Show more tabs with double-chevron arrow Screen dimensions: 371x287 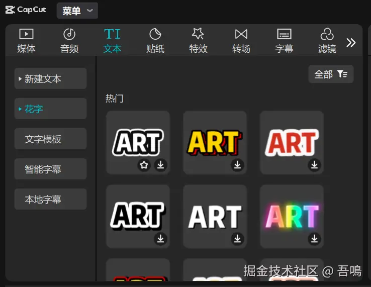pos(351,43)
